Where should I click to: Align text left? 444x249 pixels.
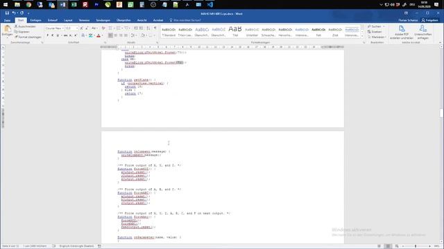[110, 35]
